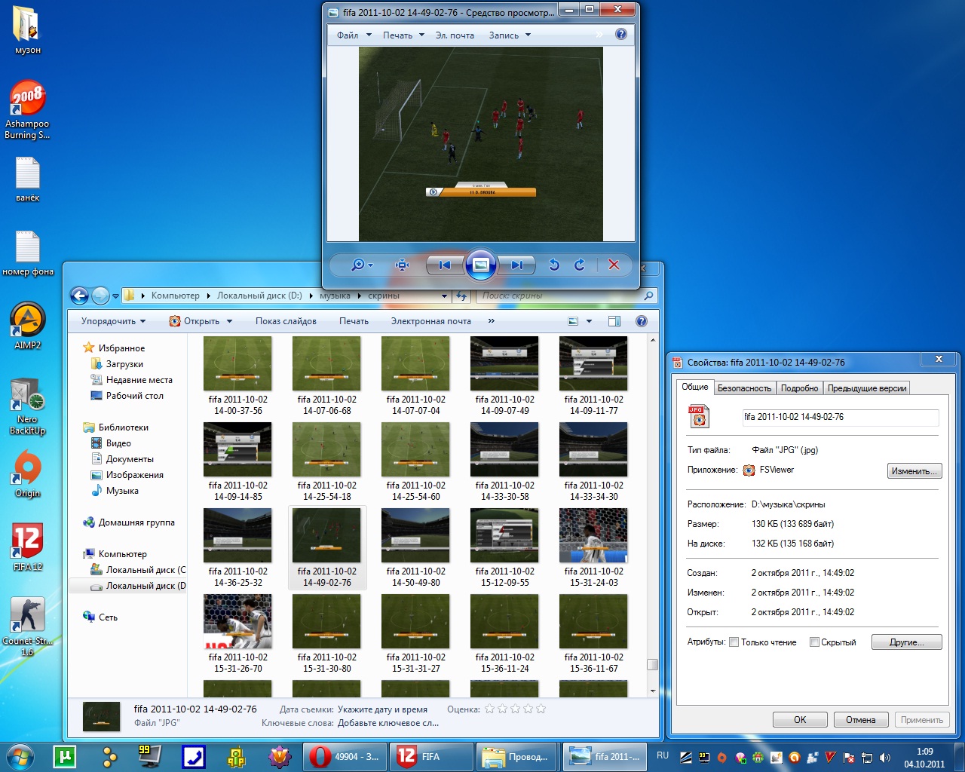Click the Windows Start button

[x=20, y=756]
